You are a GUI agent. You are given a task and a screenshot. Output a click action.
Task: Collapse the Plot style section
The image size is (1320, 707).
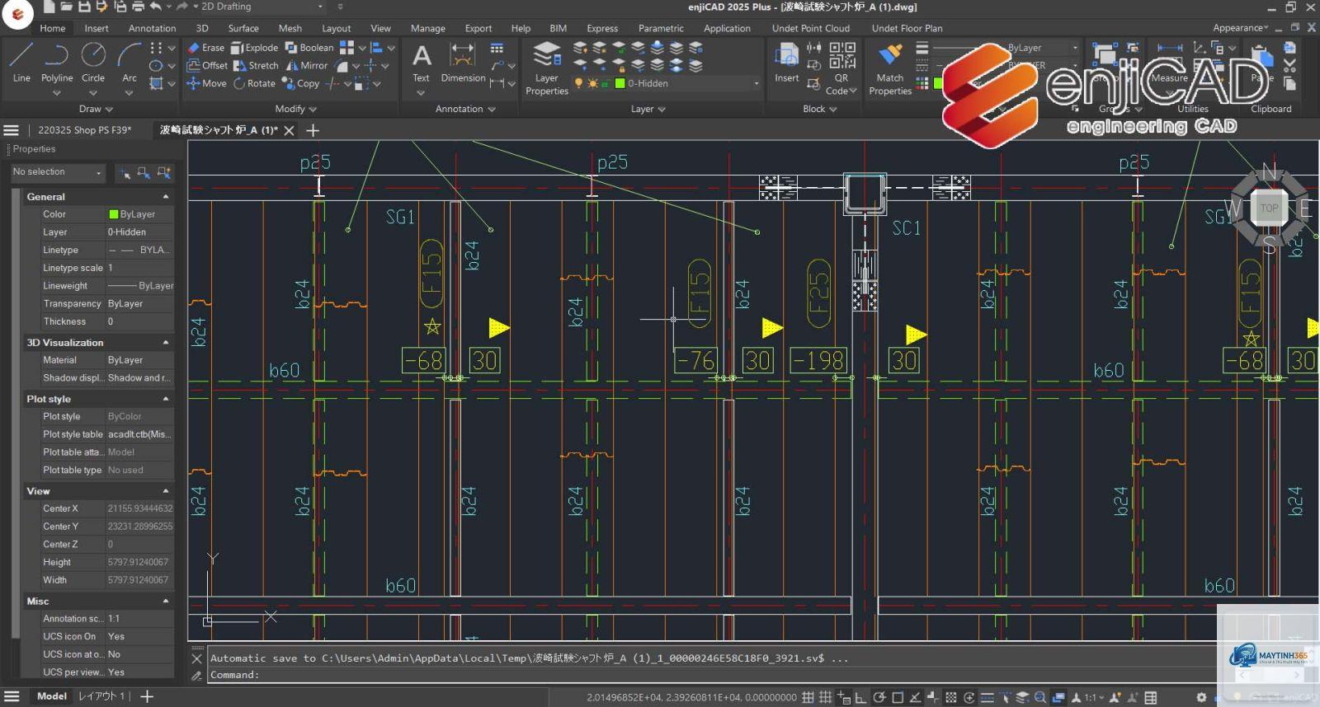point(166,399)
